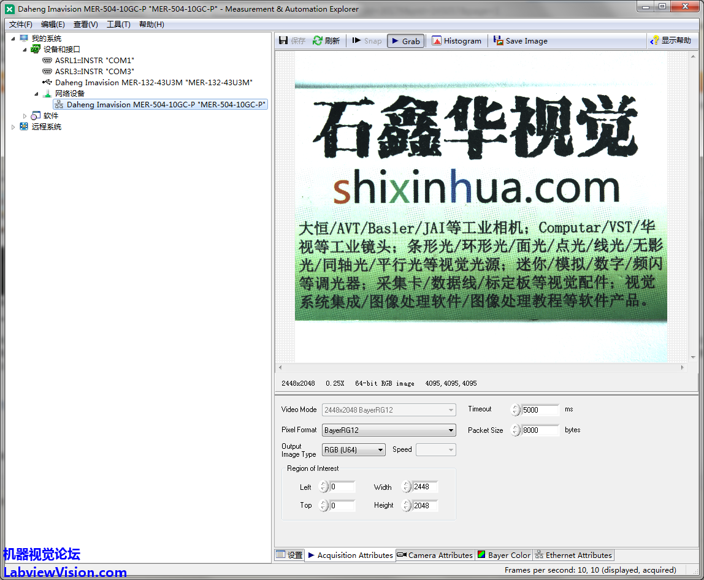The height and width of the screenshot is (580, 704).
Task: Collapse the 网络设备 network devices node
Action: (x=36, y=94)
